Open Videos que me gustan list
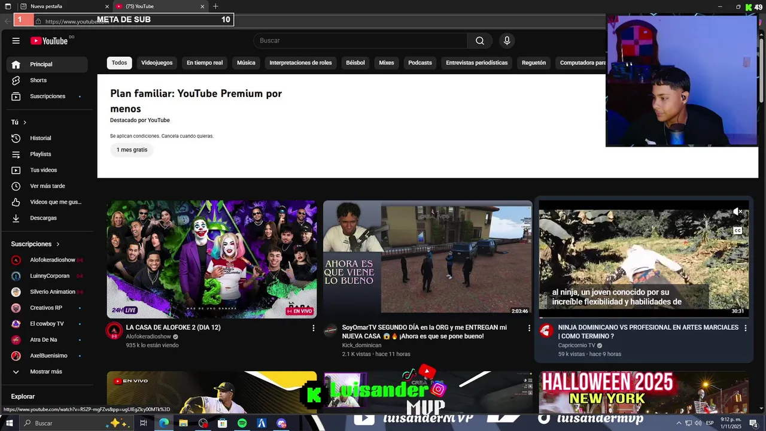The width and height of the screenshot is (766, 431). pyautogui.click(x=47, y=202)
